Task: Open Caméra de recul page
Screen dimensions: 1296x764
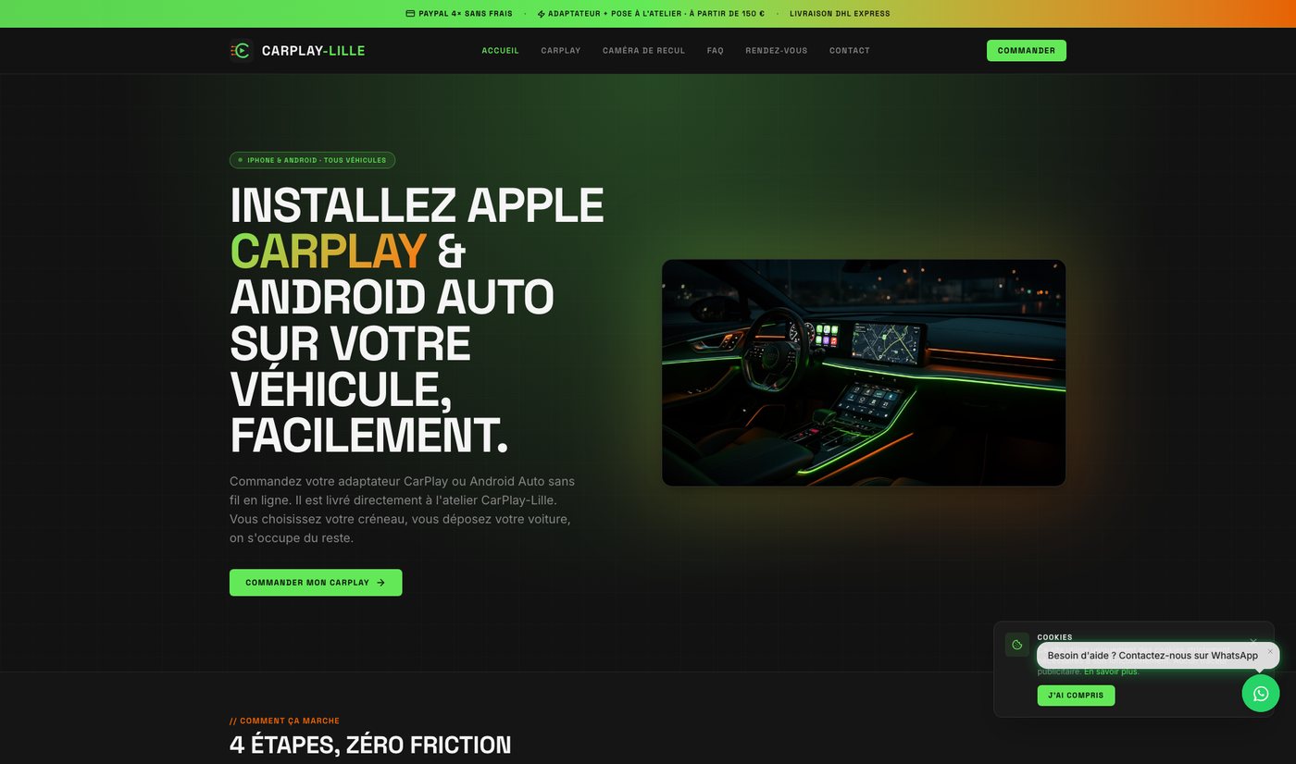Action: point(644,51)
